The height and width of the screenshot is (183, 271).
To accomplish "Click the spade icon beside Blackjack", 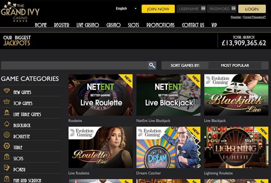I will pyautogui.click(x=7, y=124).
